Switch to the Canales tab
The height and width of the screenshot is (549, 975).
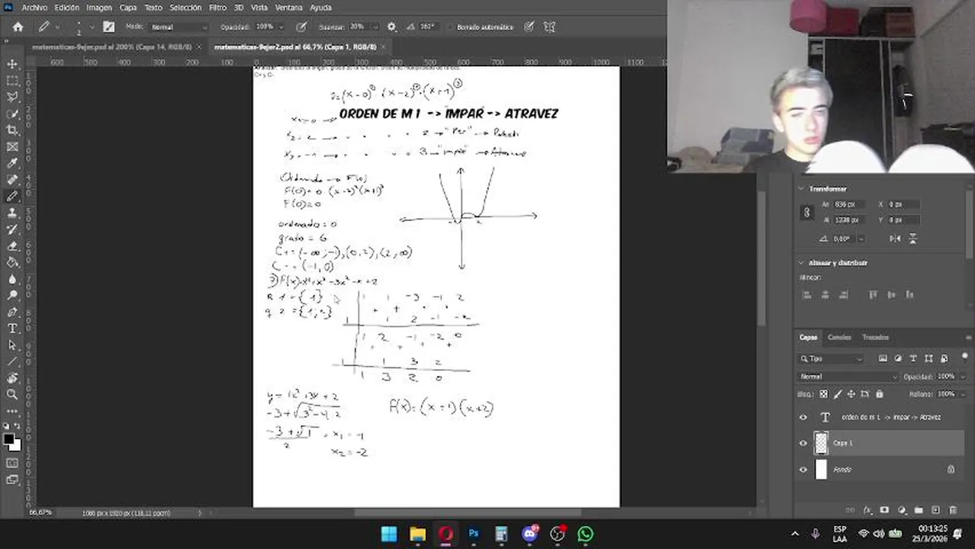point(839,337)
